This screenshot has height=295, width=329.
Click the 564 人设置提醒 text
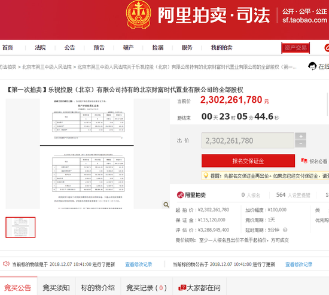pyautogui.click(x=293, y=195)
